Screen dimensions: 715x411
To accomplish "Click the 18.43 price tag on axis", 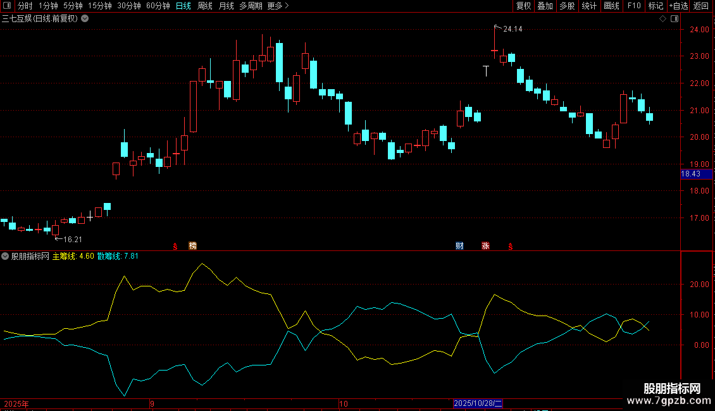I will tap(696, 174).
